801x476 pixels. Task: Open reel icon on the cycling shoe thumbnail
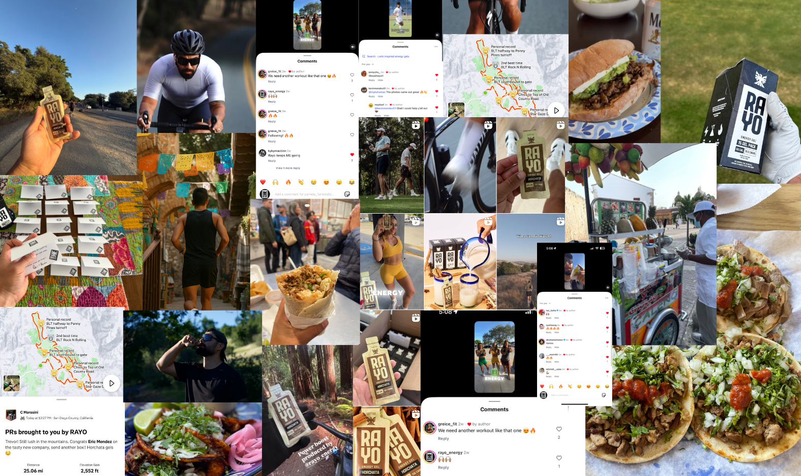[x=488, y=125]
